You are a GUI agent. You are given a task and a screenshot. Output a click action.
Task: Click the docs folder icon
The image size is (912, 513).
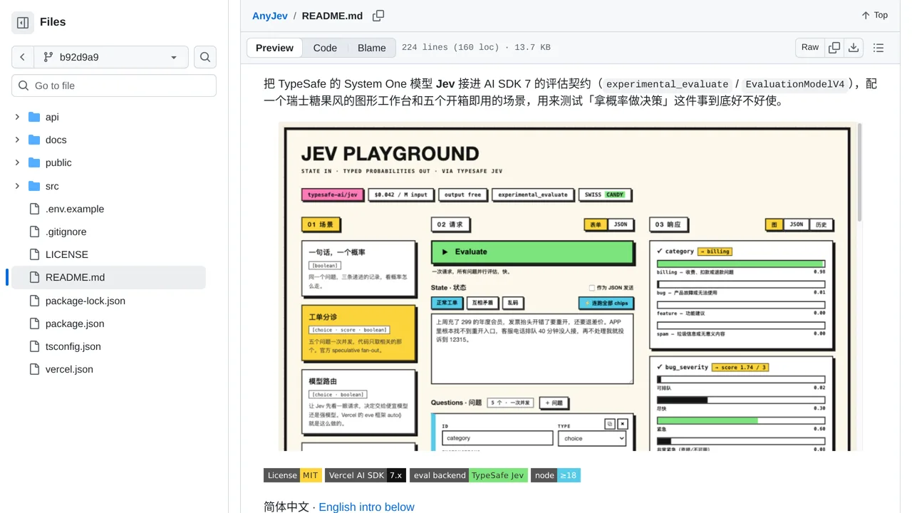point(34,140)
